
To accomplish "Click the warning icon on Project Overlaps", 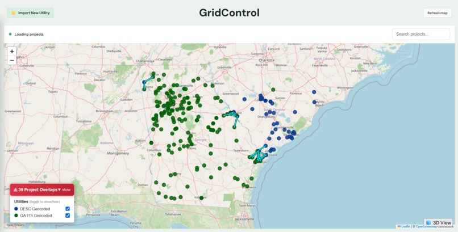I will tap(15, 189).
